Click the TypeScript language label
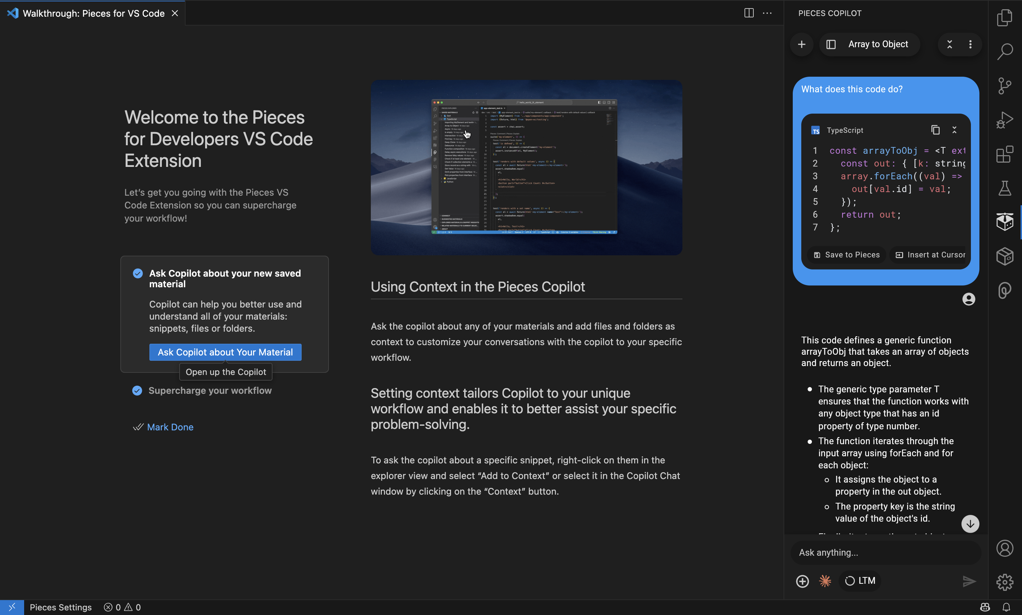This screenshot has width=1022, height=615. coord(845,130)
